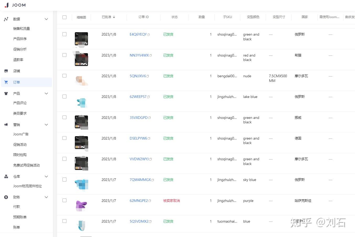Select the 营销 megaphone icon
This screenshot has width=355, height=237.
click(x=6, y=124)
